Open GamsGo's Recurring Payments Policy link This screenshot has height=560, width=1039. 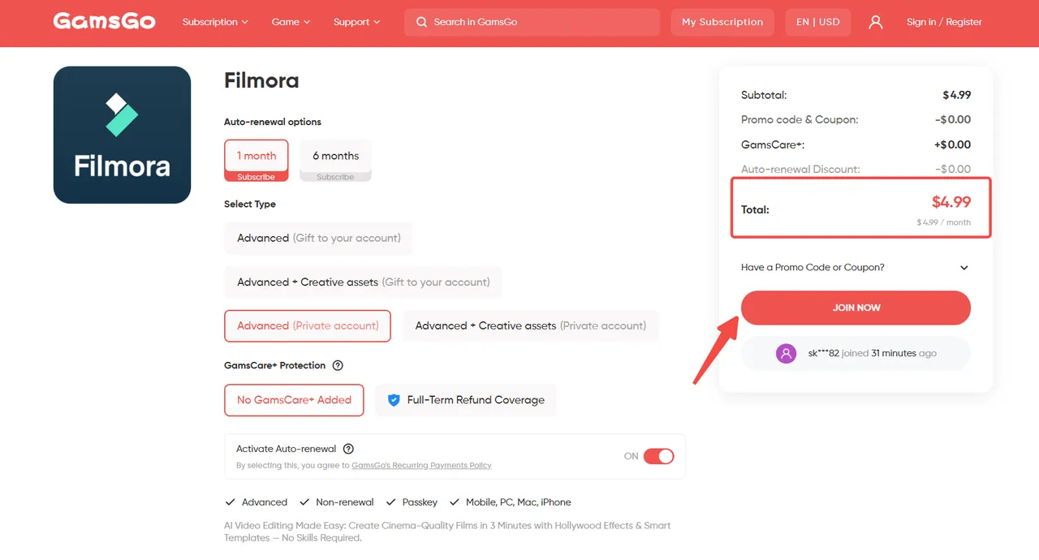(x=421, y=465)
